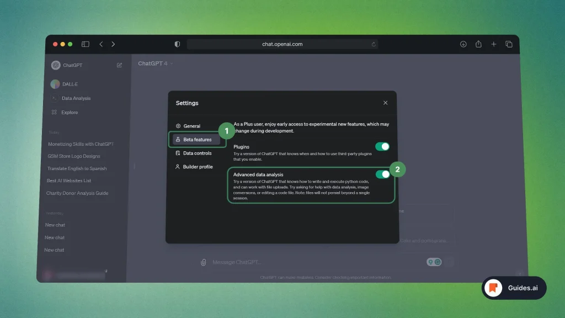Close the Settings dialog
Viewport: 565px width, 318px height.
click(385, 103)
